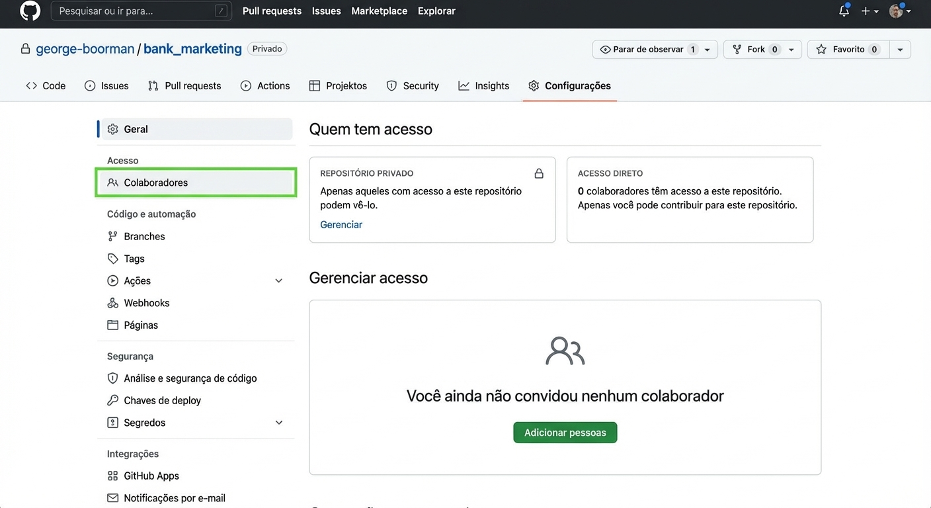Open Análise e segurança de código shield icon

(113, 378)
